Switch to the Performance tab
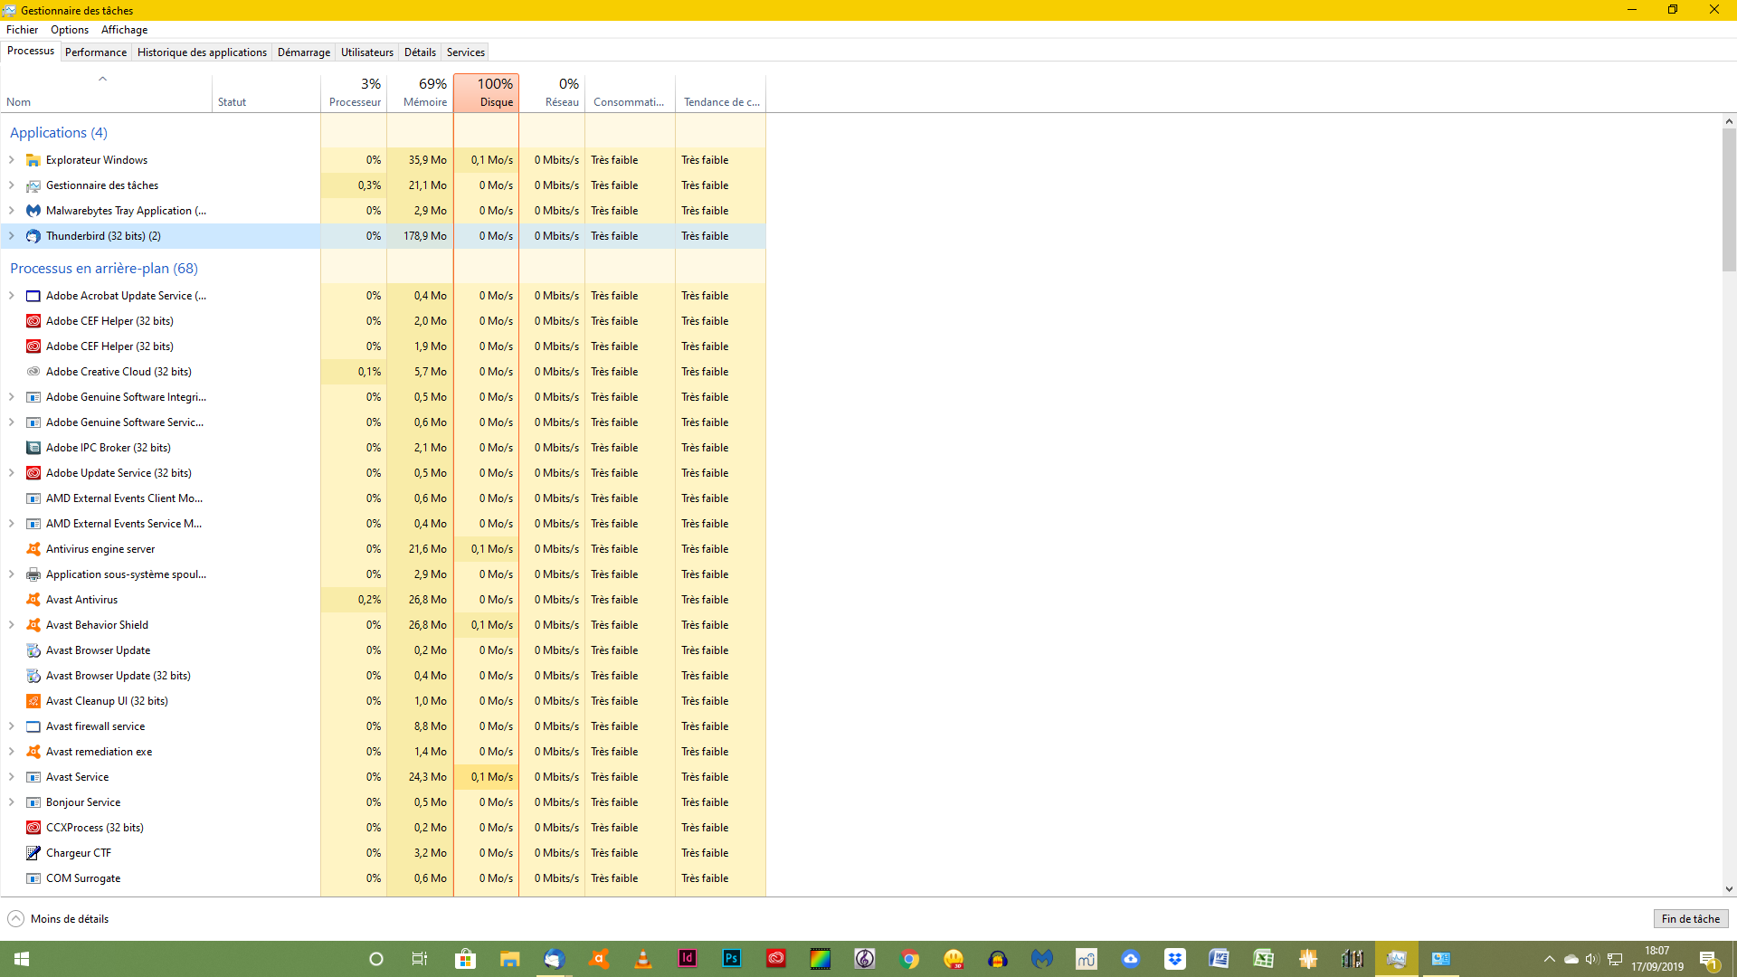 (x=96, y=52)
